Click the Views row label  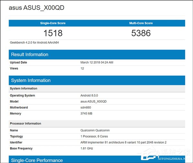(x=14, y=68)
